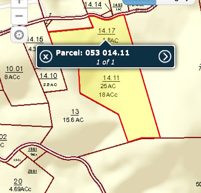Screen dimensions: 201x193
Task: Open the gear settings button
Action: point(19,35)
